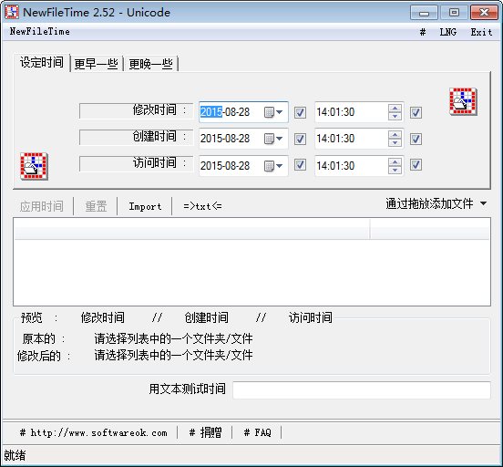This screenshot has width=503, height=467.
Task: Close the NewFileTime window
Action: (x=484, y=13)
